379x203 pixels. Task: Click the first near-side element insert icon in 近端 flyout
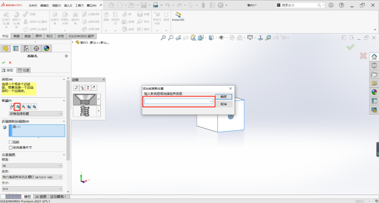[76, 88]
